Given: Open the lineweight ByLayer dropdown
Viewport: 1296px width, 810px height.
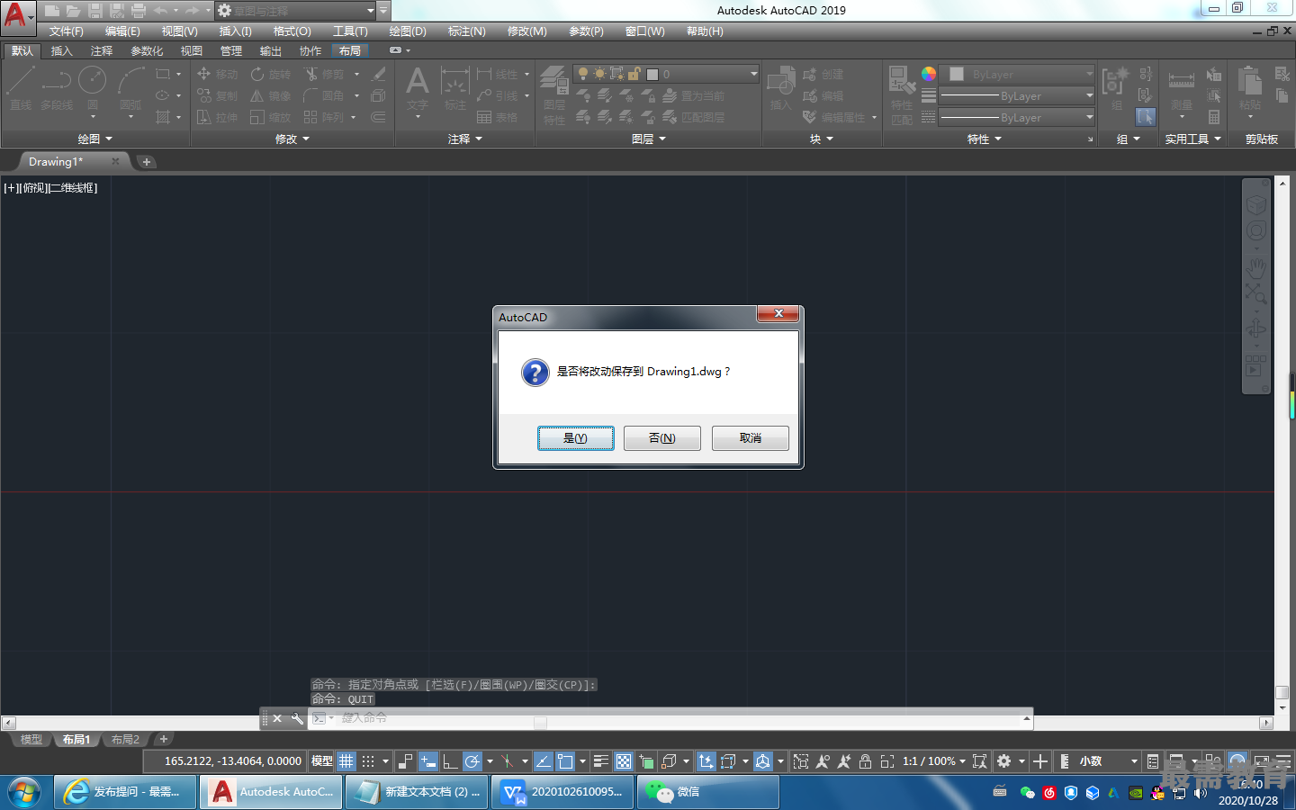Looking at the screenshot, I should pyautogui.click(x=1017, y=95).
